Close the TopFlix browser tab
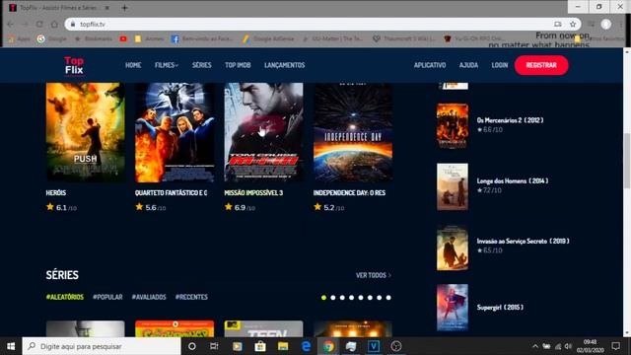This screenshot has width=631, height=355. [107, 8]
